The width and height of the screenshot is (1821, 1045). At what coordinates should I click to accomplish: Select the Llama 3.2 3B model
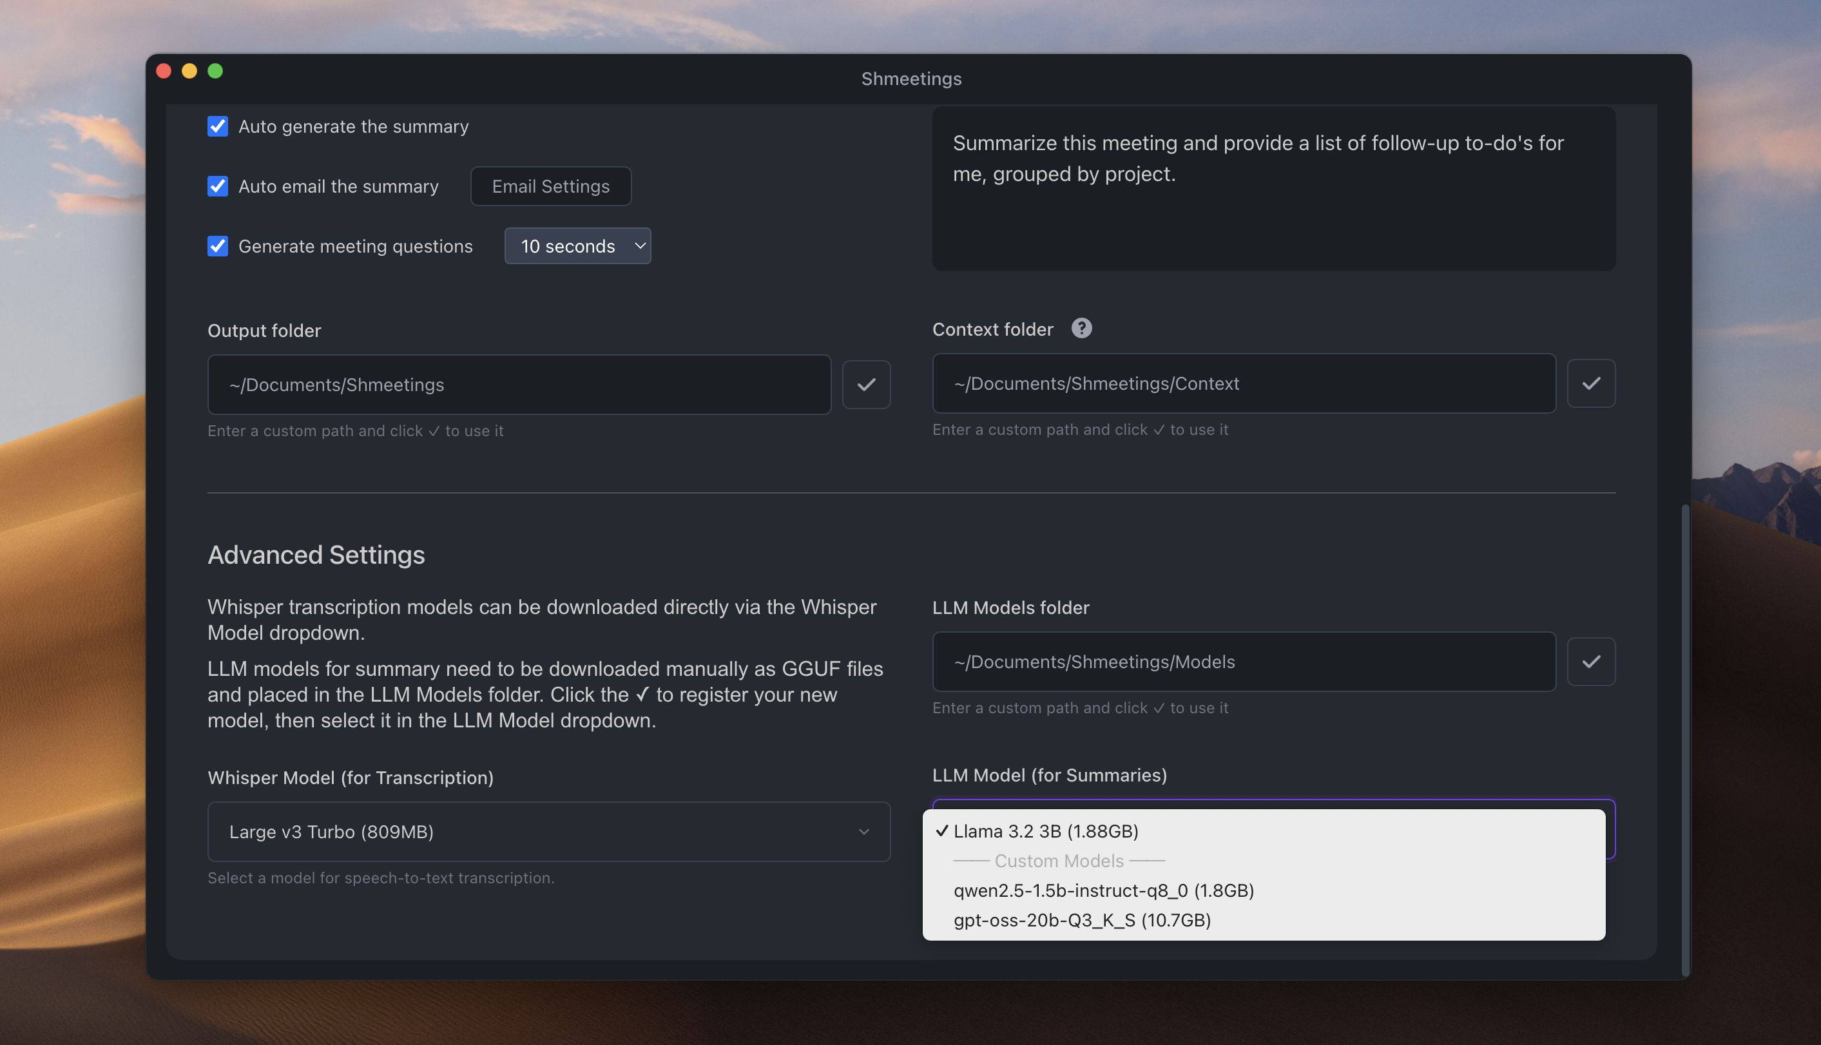pyautogui.click(x=1045, y=831)
